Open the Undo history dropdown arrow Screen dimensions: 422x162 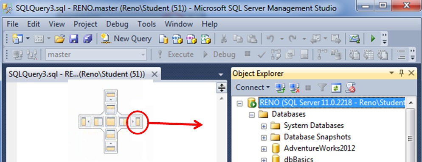(282, 39)
